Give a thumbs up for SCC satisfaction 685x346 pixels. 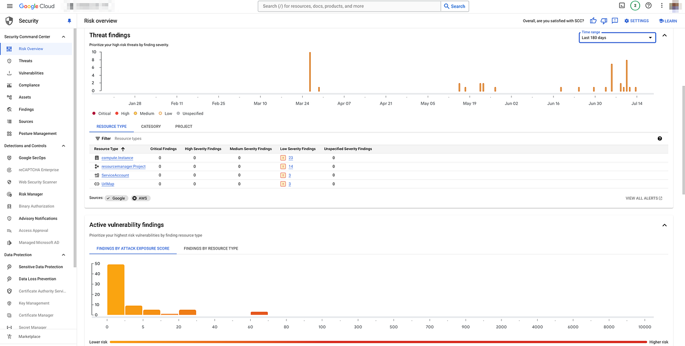[593, 21]
